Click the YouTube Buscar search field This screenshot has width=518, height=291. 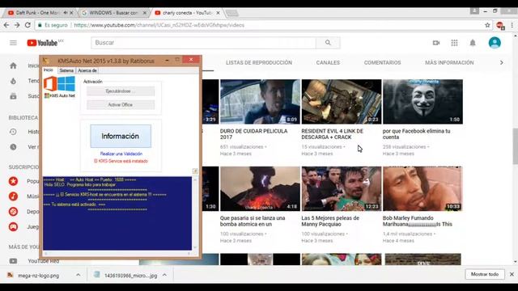click(203, 43)
